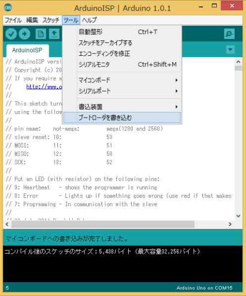Screen dimensions: 246x296
Task: Open the tab dropdown arrow menu
Action: point(231,50)
